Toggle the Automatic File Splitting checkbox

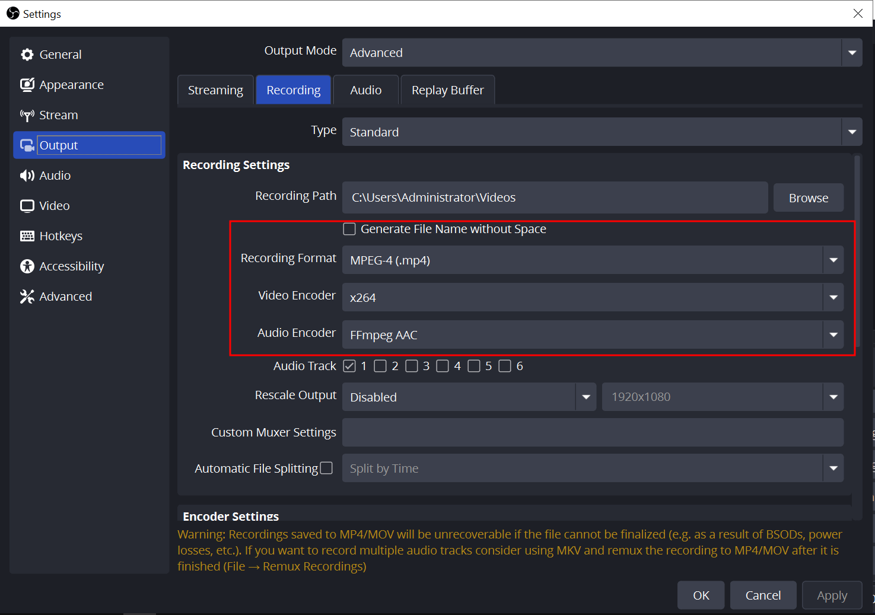tap(326, 469)
